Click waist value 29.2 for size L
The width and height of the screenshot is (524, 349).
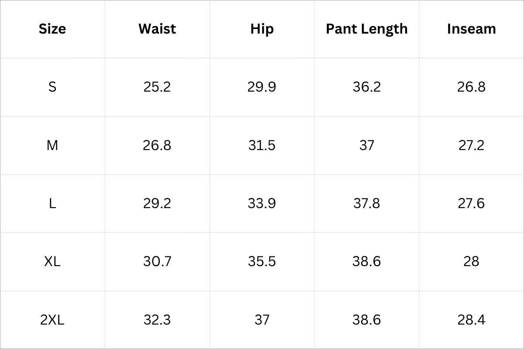[157, 203]
